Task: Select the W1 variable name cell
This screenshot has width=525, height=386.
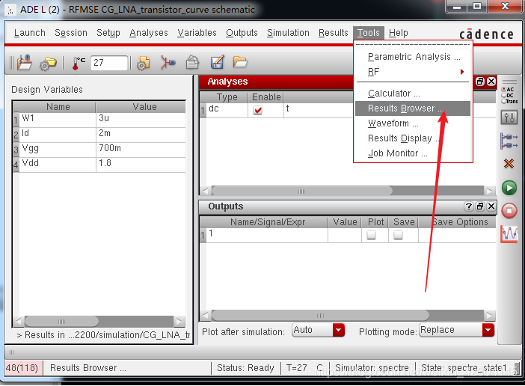Action: pyautogui.click(x=58, y=118)
